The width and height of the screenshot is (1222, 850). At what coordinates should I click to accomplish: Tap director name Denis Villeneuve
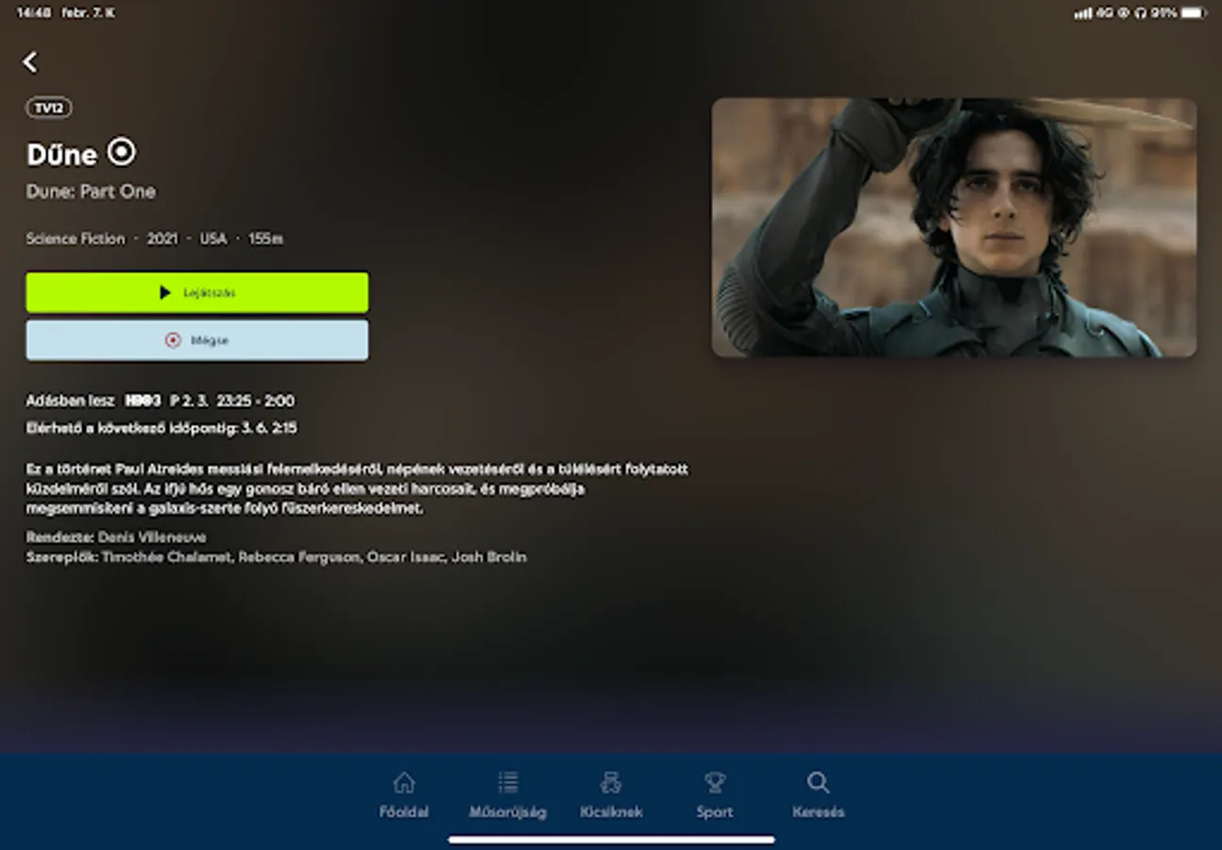[152, 536]
